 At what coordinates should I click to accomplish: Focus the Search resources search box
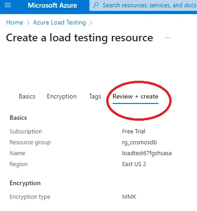pyautogui.click(x=143, y=5)
